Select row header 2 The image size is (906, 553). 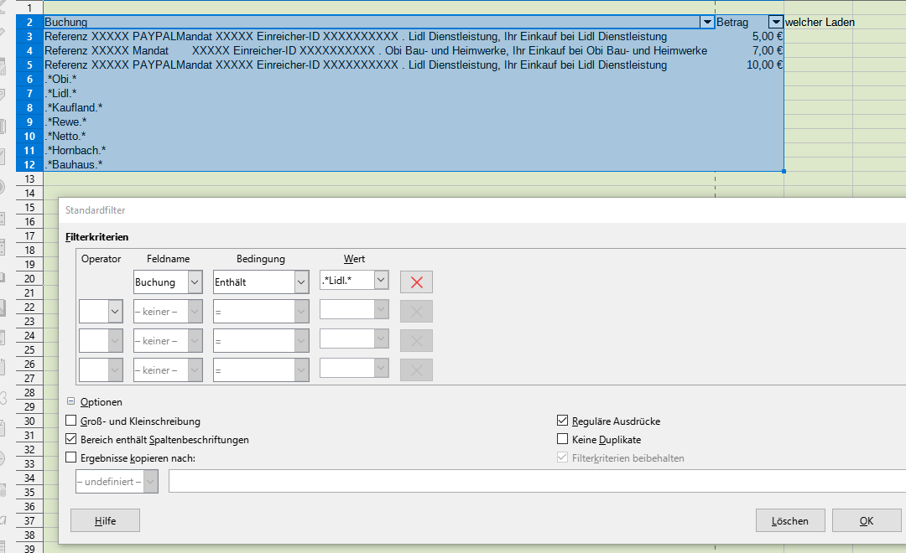tap(29, 22)
